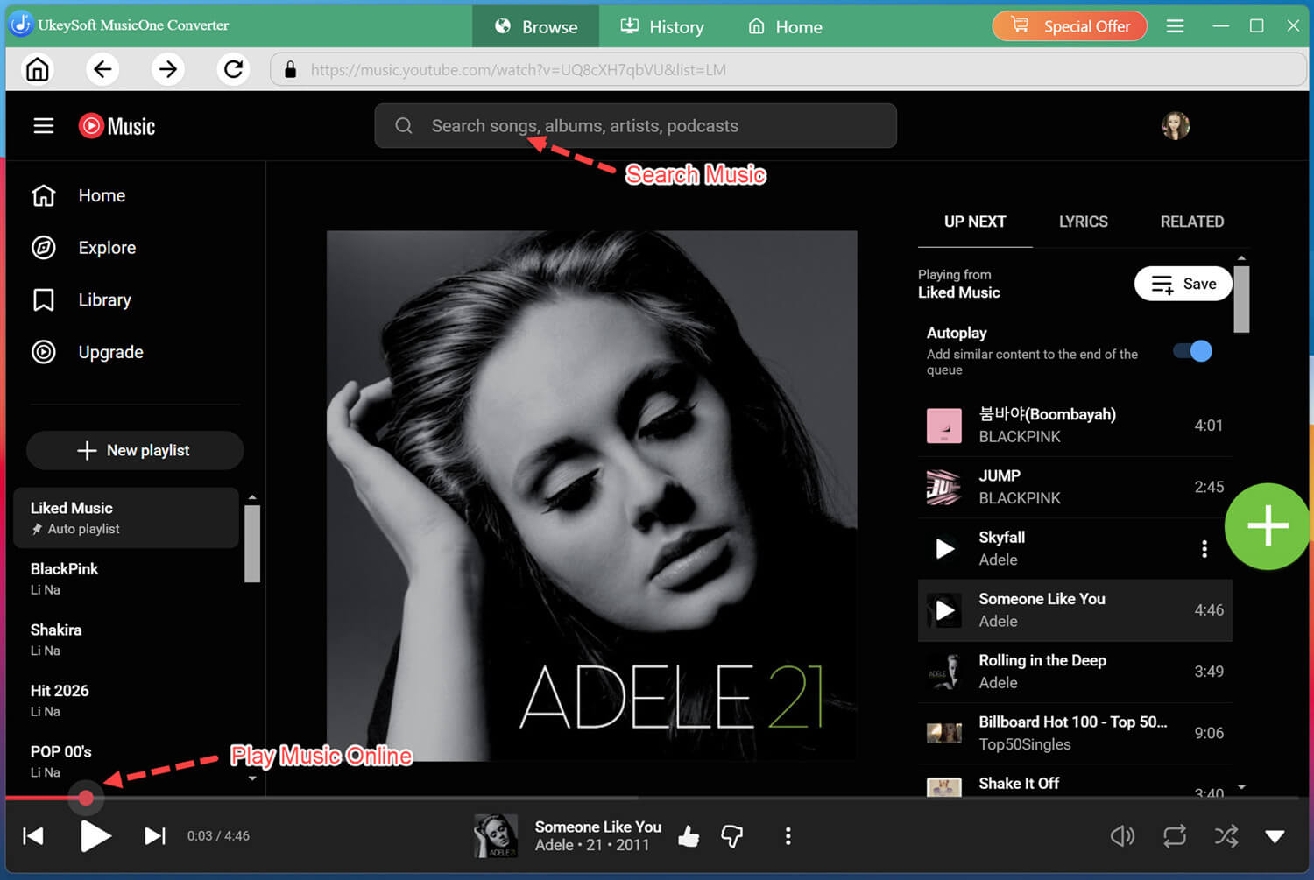Skip to the previous track
The height and width of the screenshot is (880, 1314).
(33, 836)
